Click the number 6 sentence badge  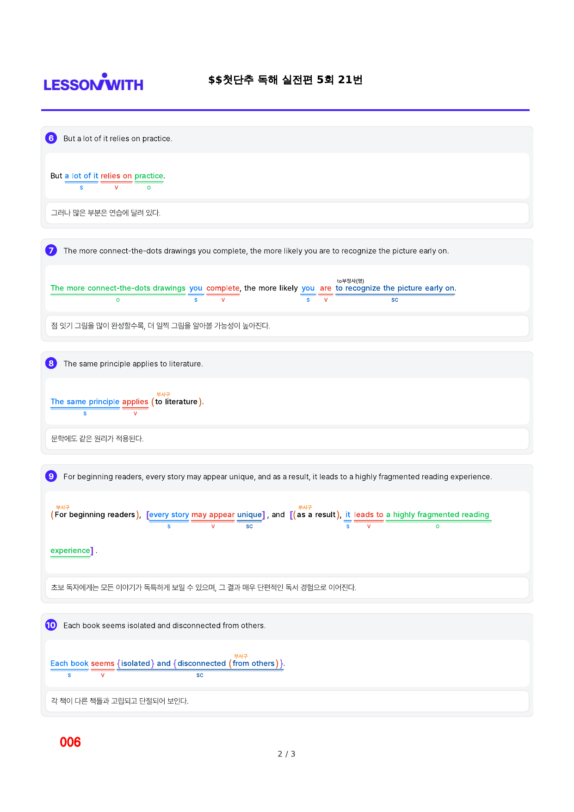(x=51, y=138)
